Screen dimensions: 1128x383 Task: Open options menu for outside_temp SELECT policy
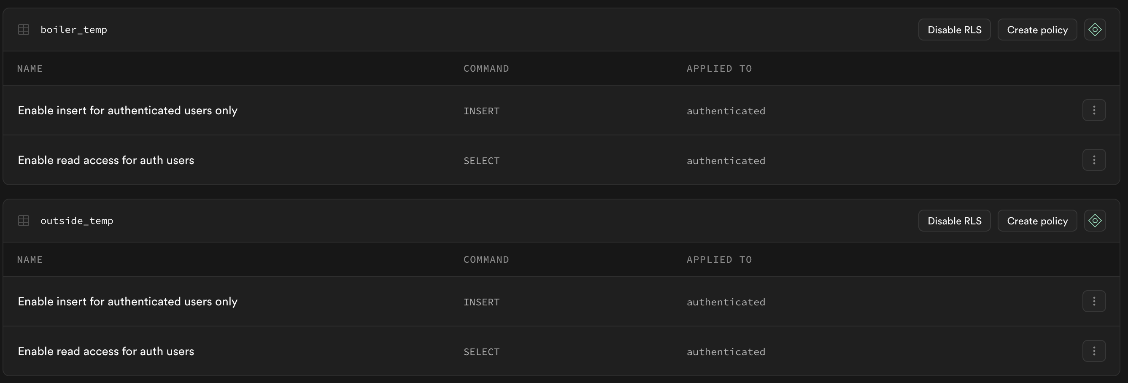1094,351
